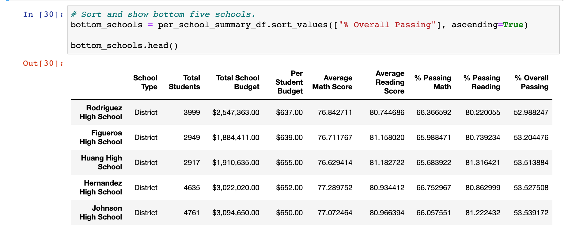
Task: Click the per student budget $637.00
Action: [x=289, y=112]
